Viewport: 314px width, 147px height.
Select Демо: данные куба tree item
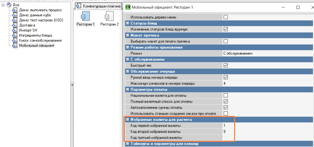[35, 15]
